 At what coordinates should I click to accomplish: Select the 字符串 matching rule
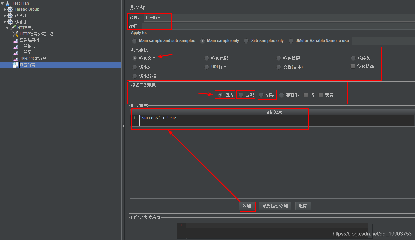pos(281,95)
